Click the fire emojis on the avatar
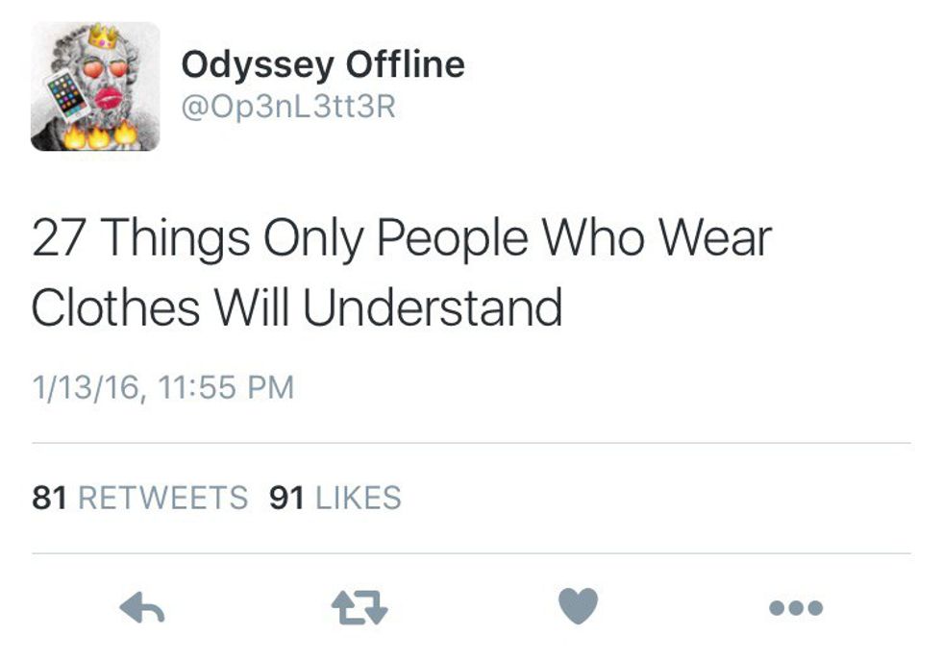This screenshot has height=660, width=942. (97, 135)
